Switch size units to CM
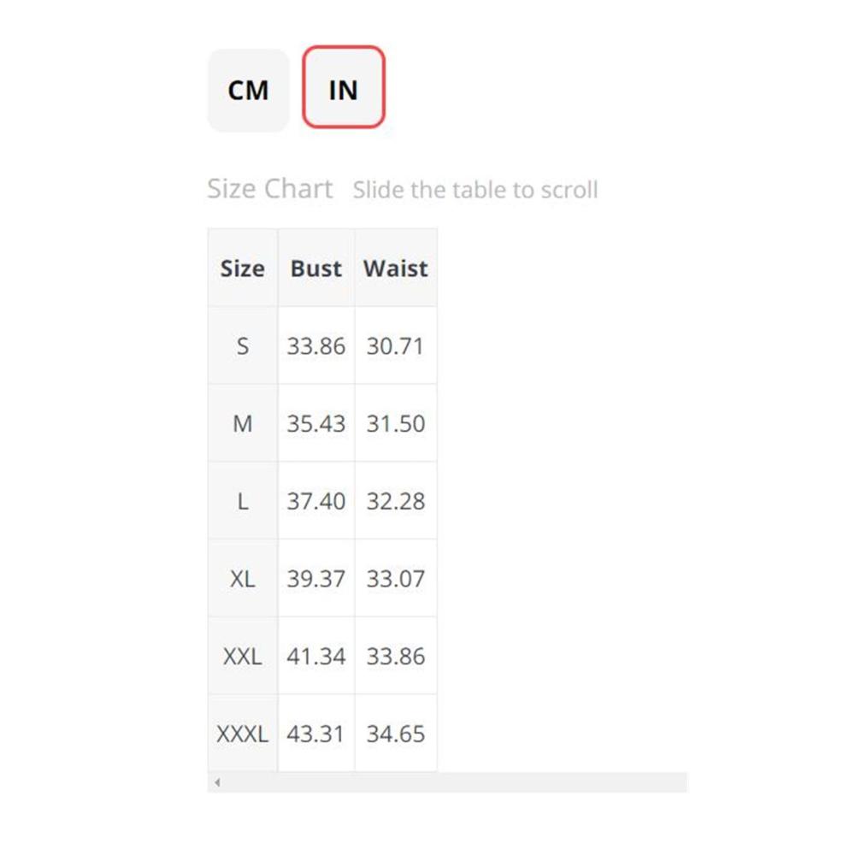 (x=248, y=90)
